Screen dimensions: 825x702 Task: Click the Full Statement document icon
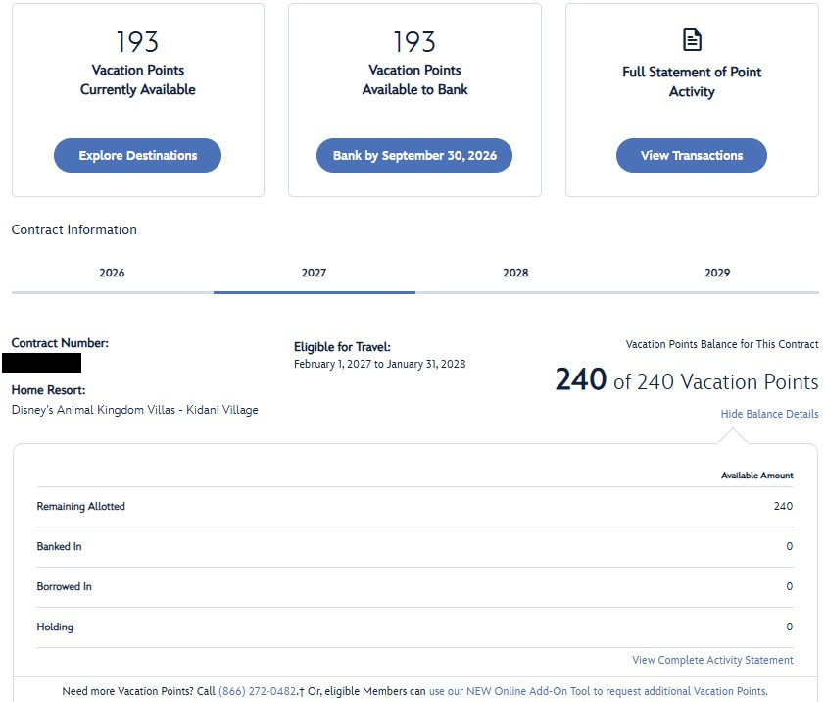pos(692,40)
